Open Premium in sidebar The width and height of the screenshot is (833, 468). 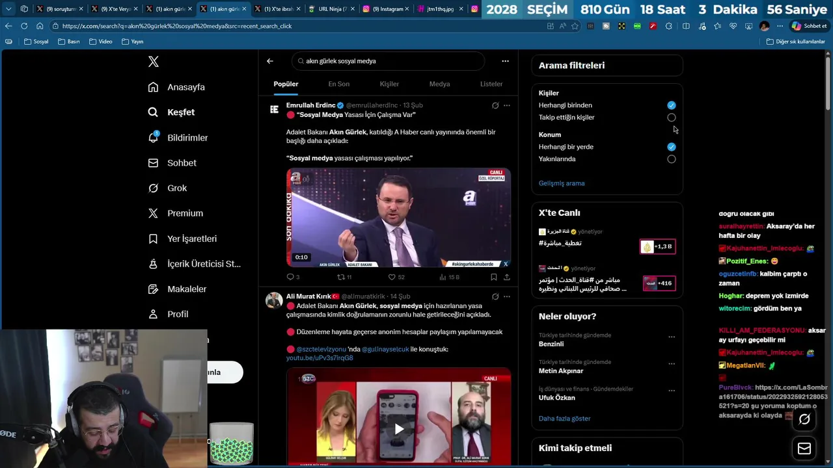coord(175,213)
